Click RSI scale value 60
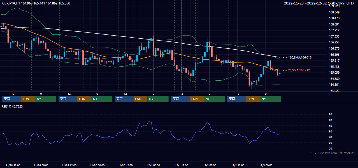 pyautogui.click(x=330, y=126)
